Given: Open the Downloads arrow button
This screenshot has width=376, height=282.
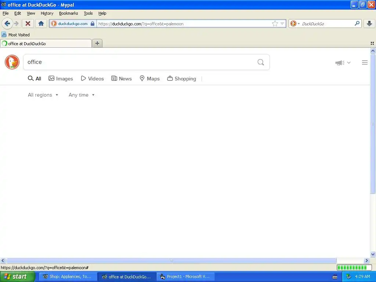Looking at the screenshot, I should coord(369,23).
